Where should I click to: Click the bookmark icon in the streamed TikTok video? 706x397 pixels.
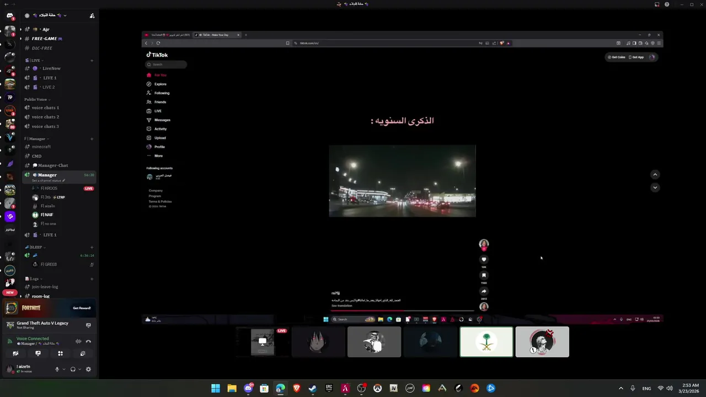484,275
